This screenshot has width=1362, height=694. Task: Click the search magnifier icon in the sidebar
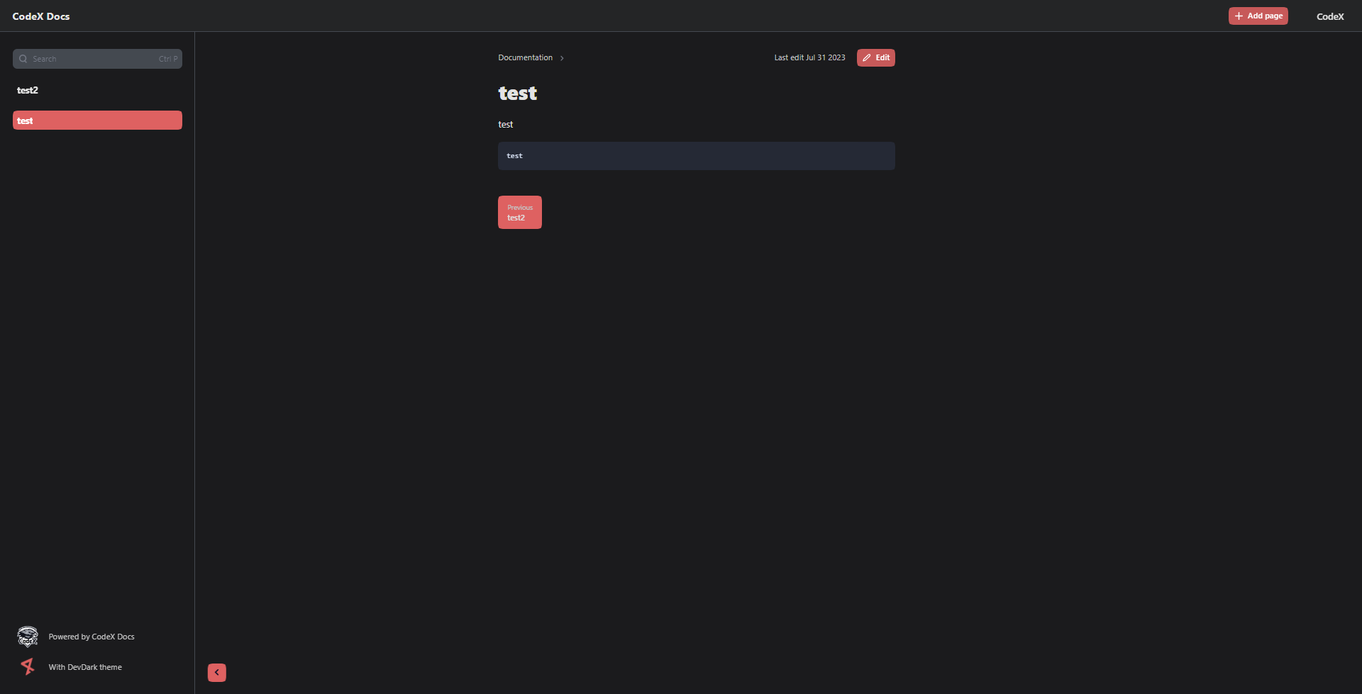point(23,59)
